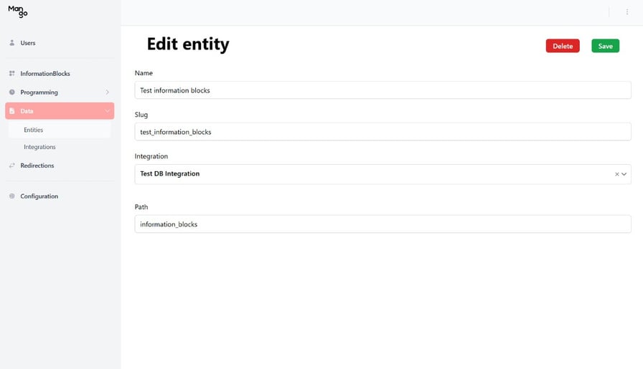Click the InformationBlocks grid icon
The height and width of the screenshot is (369, 643).
[12, 74]
